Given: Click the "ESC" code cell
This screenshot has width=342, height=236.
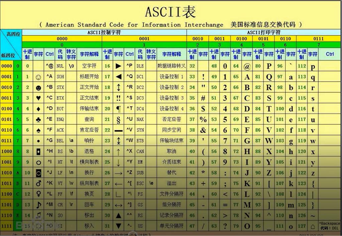Looking at the screenshot, I should tap(140, 184).
